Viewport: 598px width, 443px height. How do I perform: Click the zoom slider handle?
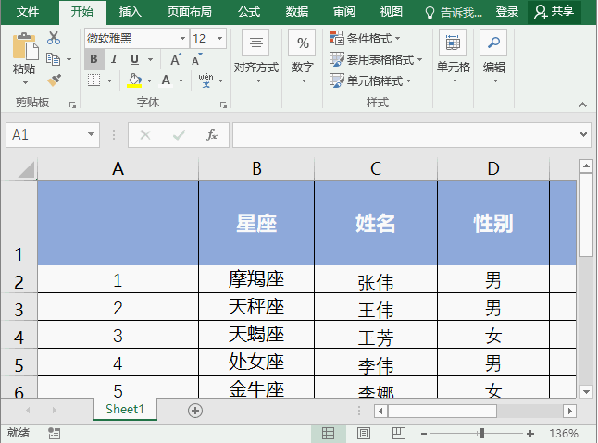(482, 433)
